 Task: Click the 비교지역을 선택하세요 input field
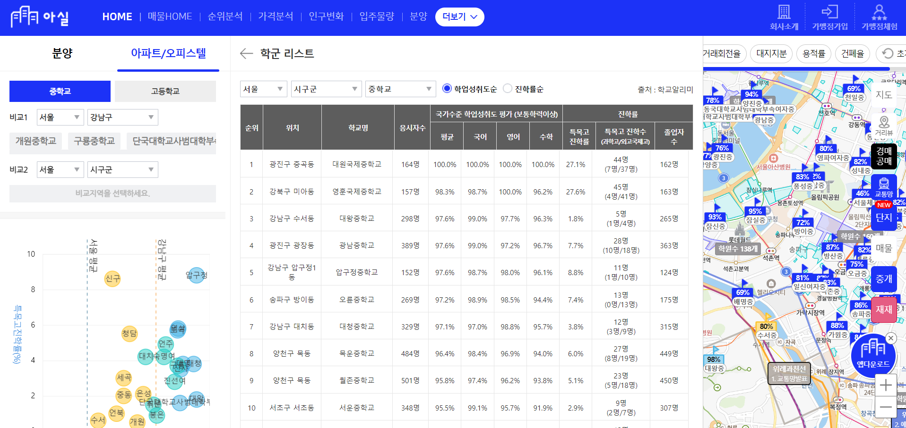tap(112, 193)
